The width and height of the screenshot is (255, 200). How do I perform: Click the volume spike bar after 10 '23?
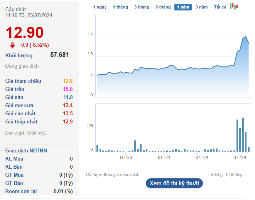click(135, 146)
